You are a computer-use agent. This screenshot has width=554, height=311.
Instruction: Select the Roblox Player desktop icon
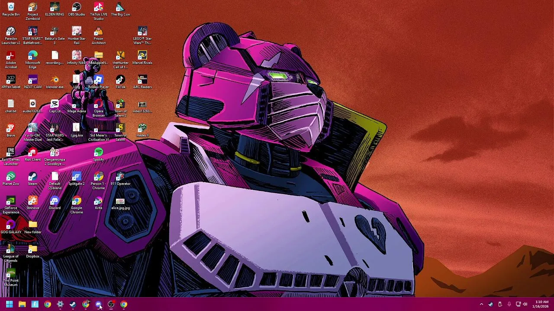point(99,82)
